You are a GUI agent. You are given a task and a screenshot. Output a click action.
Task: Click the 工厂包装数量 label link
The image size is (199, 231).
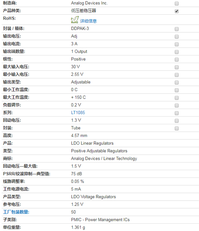16,212
